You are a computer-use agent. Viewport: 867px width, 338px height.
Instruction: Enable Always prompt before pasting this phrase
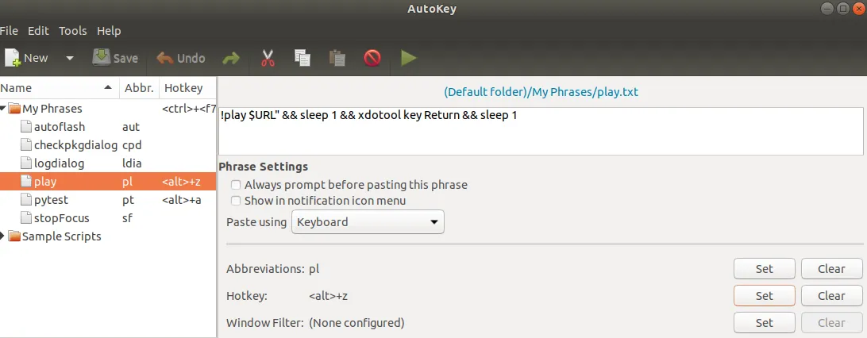click(x=236, y=185)
